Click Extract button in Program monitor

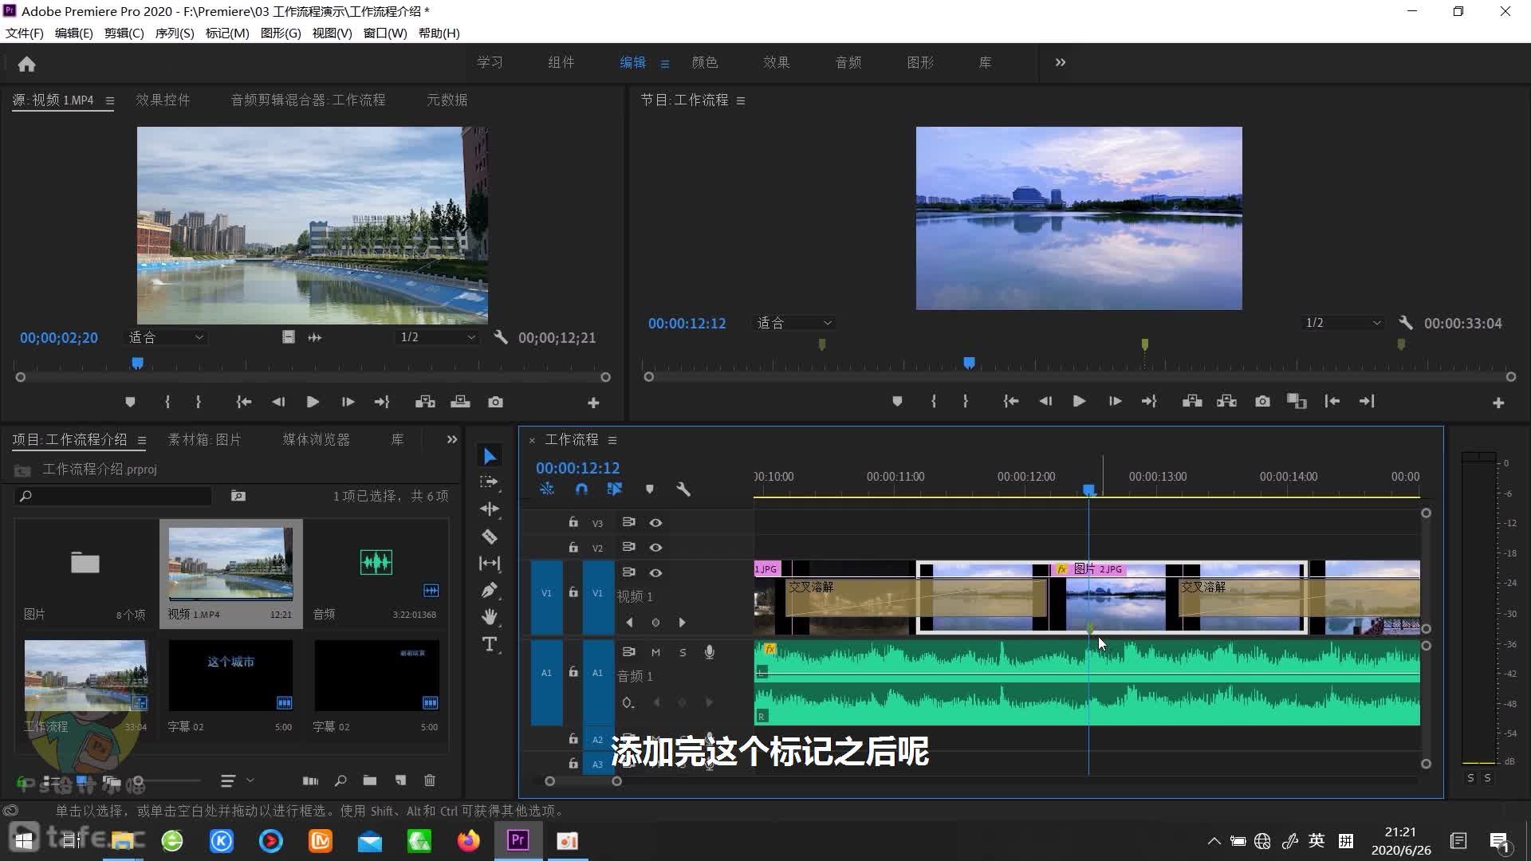click(1226, 402)
